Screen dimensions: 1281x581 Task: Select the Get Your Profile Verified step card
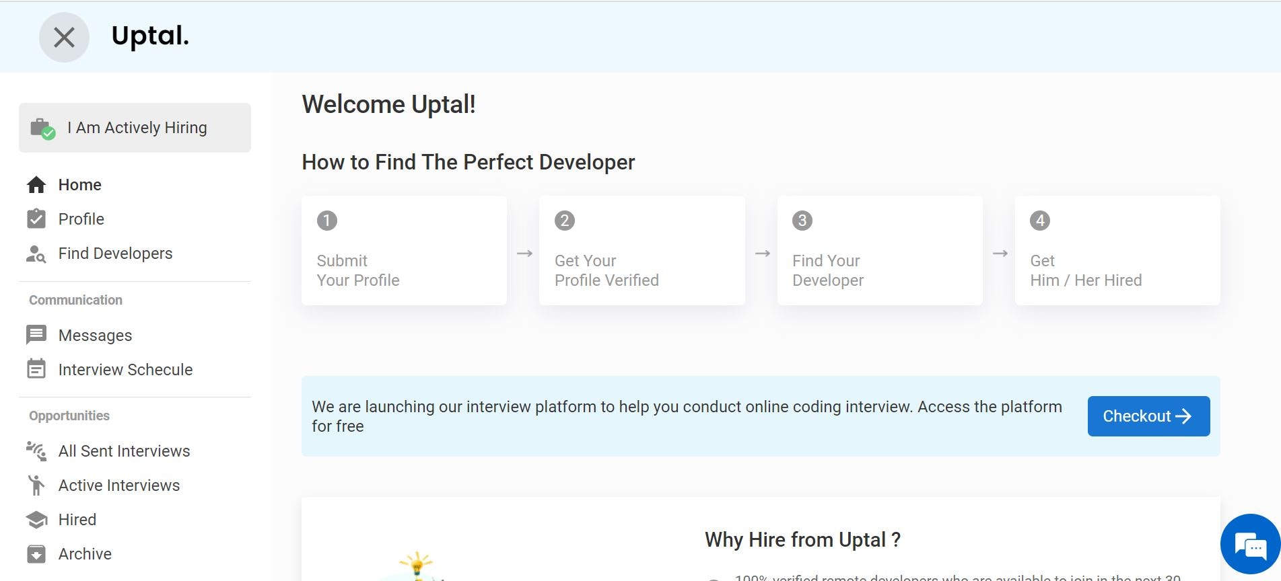[642, 250]
